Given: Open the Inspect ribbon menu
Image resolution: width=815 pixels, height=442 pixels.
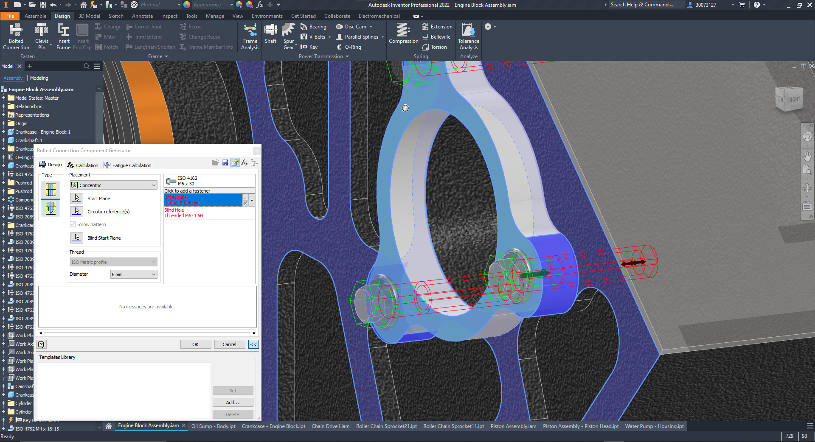Looking at the screenshot, I should pos(169,16).
